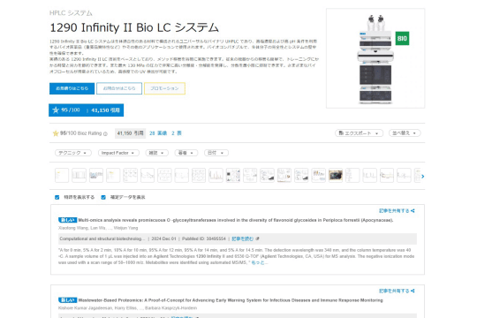Toggle the second checkbox below the thumbnails
The width and height of the screenshot is (477, 318).
(103, 198)
